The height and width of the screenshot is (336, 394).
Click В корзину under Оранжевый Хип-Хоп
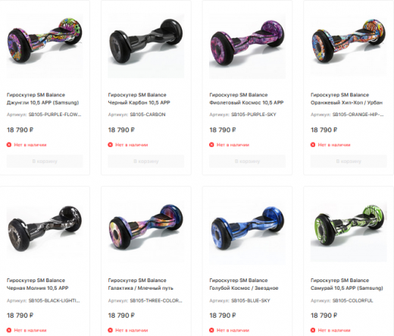click(349, 161)
